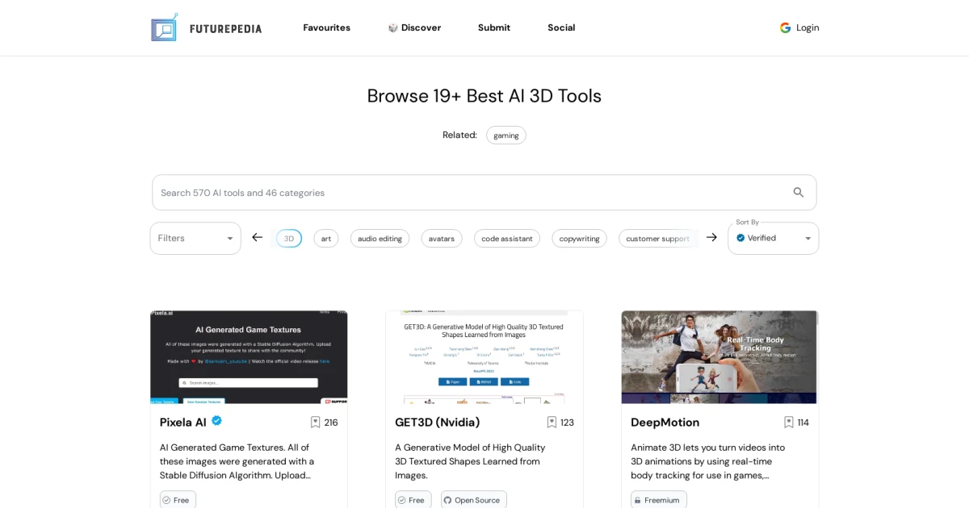Click the gaming related tag
969x508 pixels.
pos(506,135)
